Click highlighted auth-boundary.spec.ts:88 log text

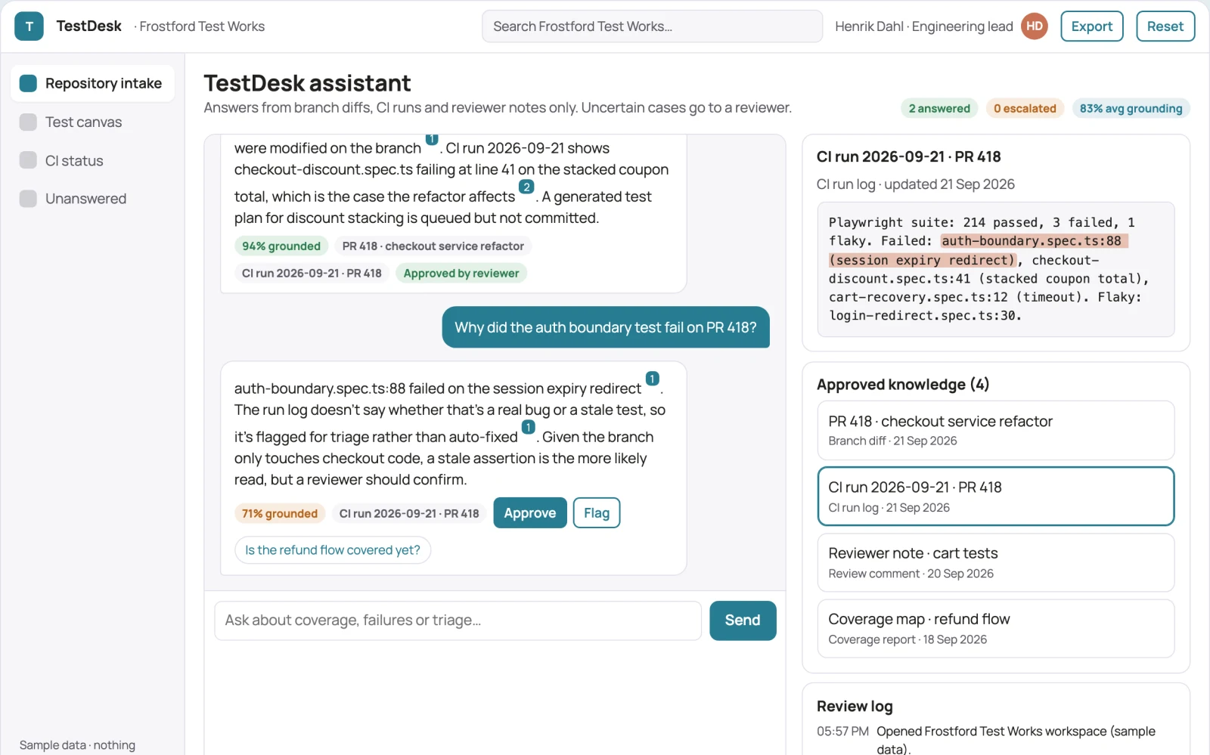1034,241
